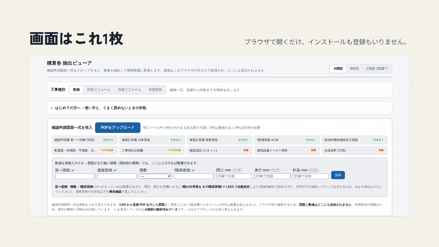
Task: Click the 積算舎 抽出ビューア title
Action: [69, 63]
